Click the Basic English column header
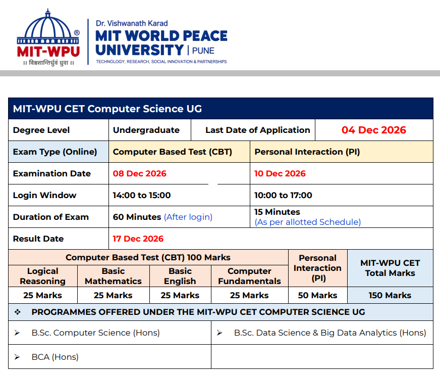Image resolution: width=440 pixels, height=374 pixels. (x=180, y=276)
